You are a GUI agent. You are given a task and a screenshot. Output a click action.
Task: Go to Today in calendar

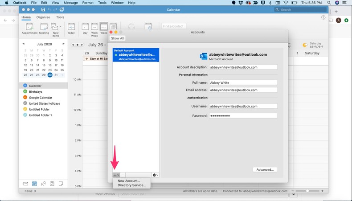(x=71, y=28)
